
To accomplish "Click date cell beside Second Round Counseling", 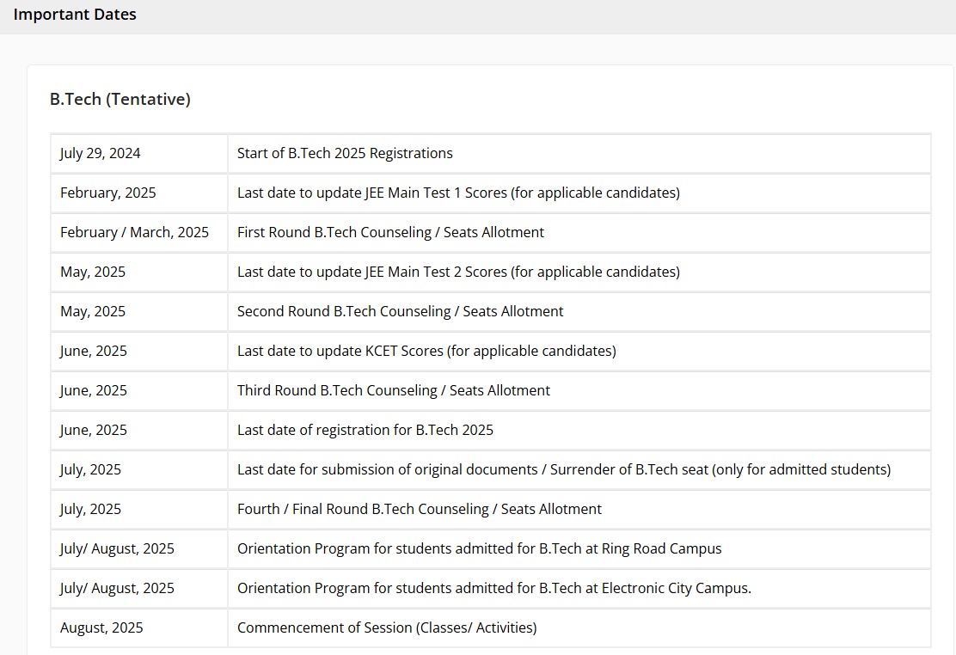I will [x=93, y=312].
